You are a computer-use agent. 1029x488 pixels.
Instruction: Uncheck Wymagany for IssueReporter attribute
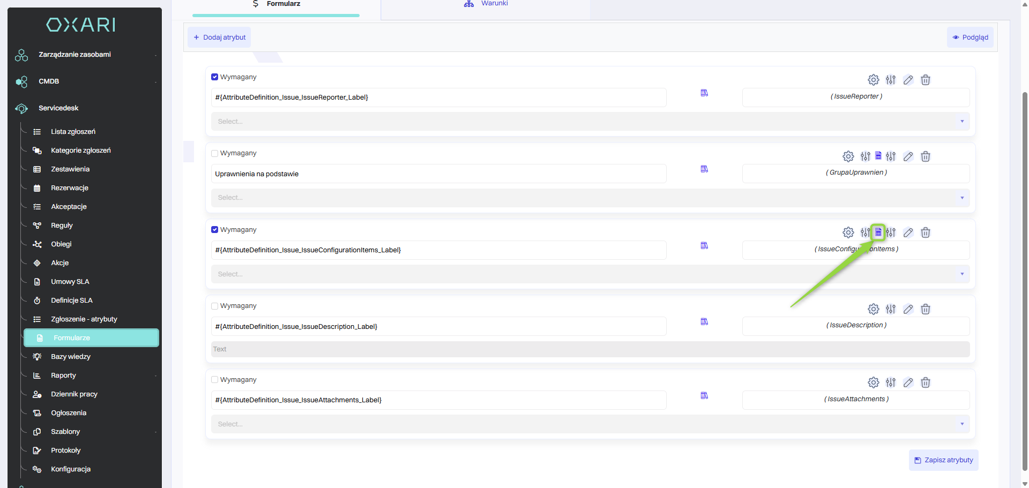(215, 77)
